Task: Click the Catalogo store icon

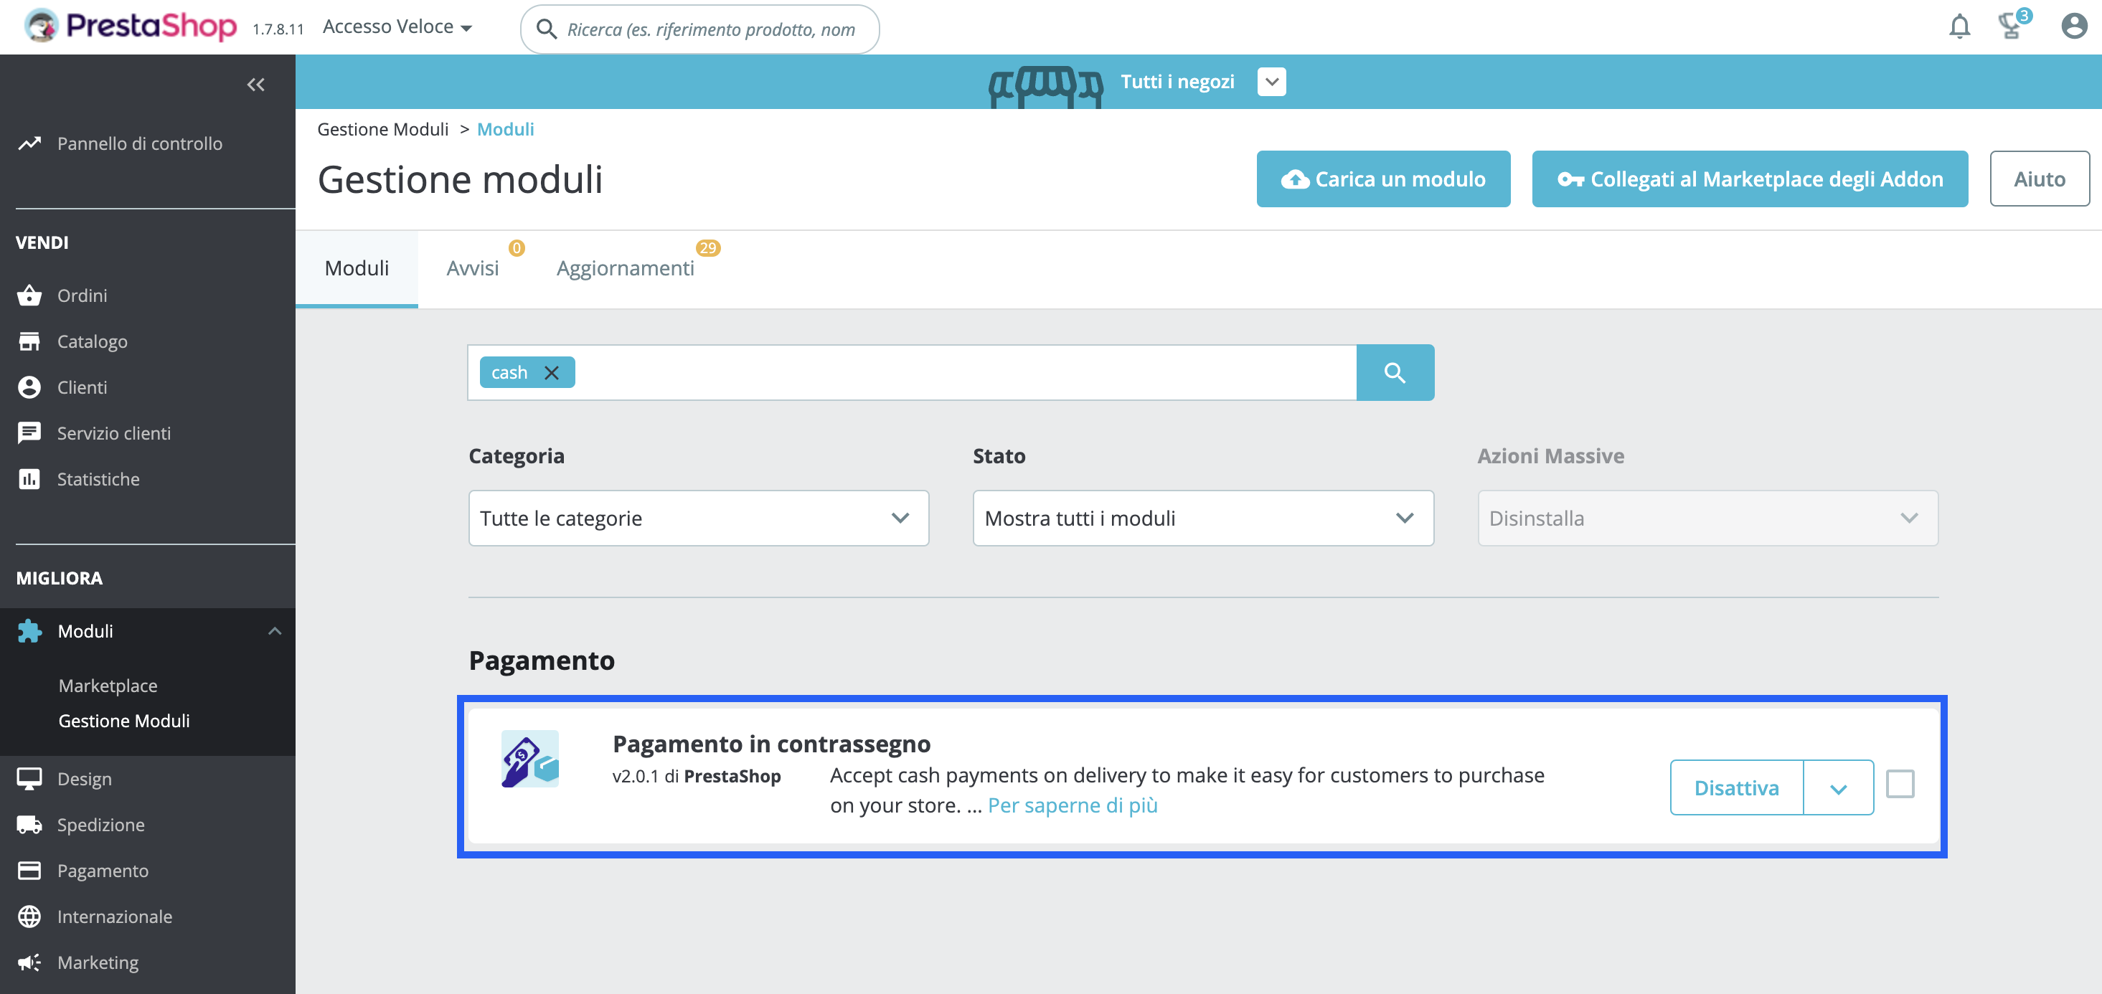Action: pos(29,341)
